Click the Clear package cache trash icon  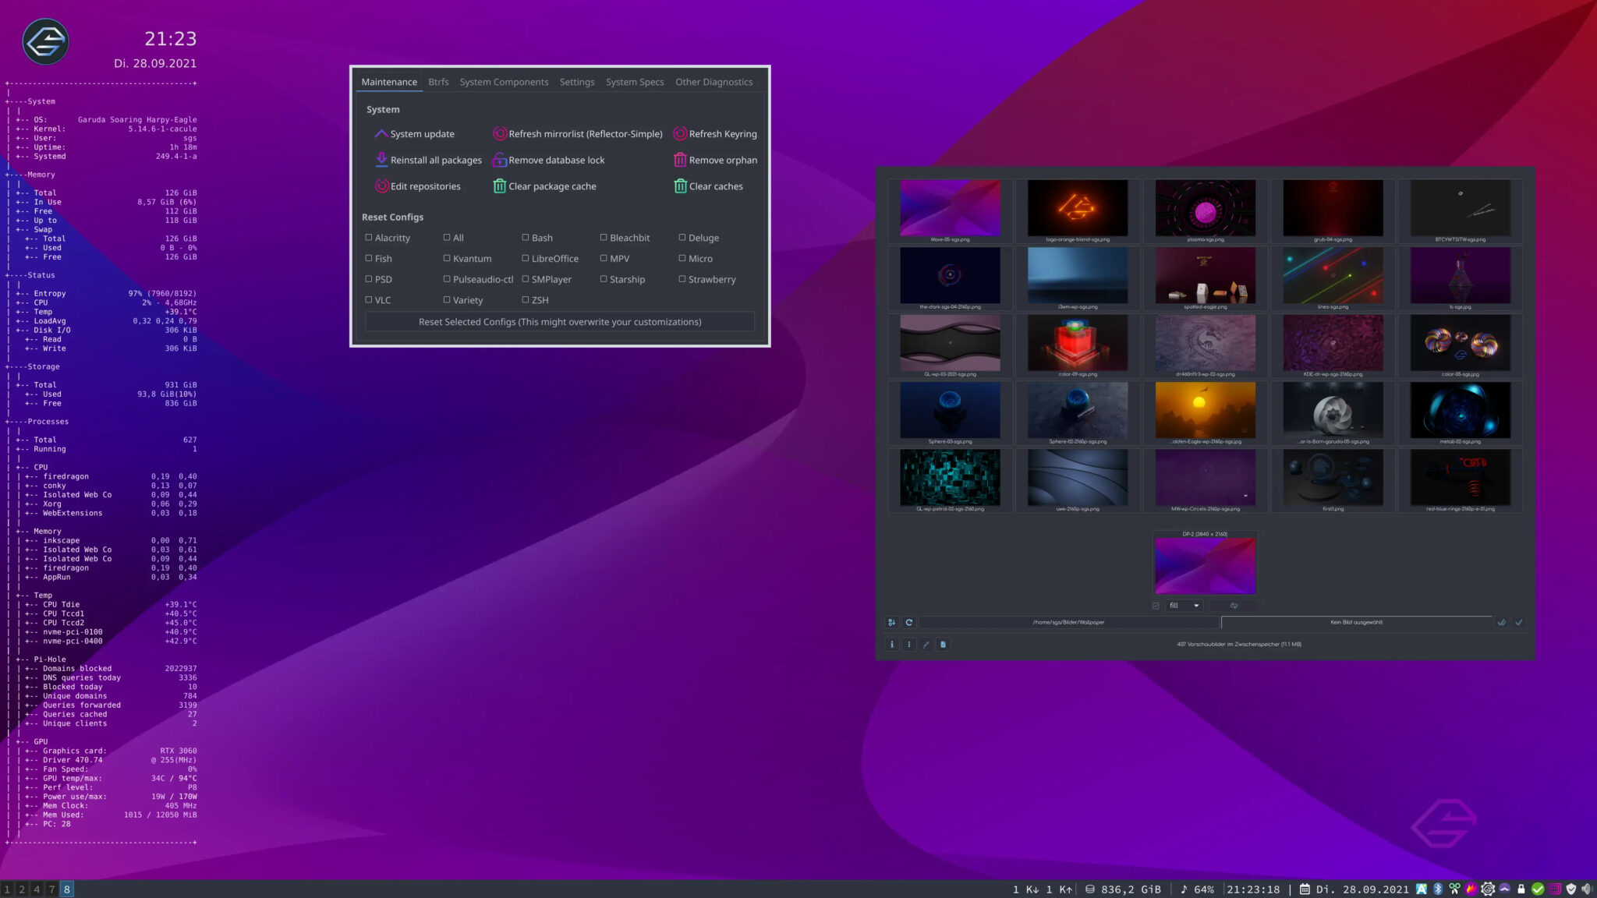pyautogui.click(x=499, y=186)
